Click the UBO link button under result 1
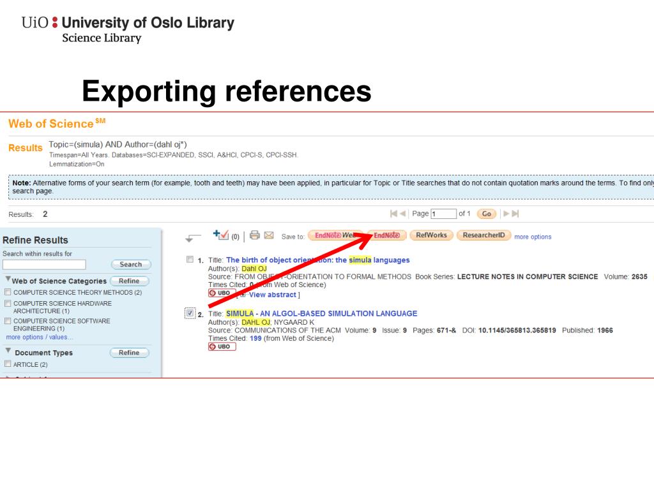The width and height of the screenshot is (654, 490). pyautogui.click(x=222, y=293)
